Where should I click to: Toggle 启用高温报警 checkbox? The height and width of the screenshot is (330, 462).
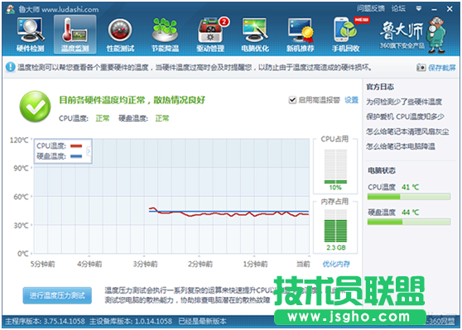(x=292, y=100)
